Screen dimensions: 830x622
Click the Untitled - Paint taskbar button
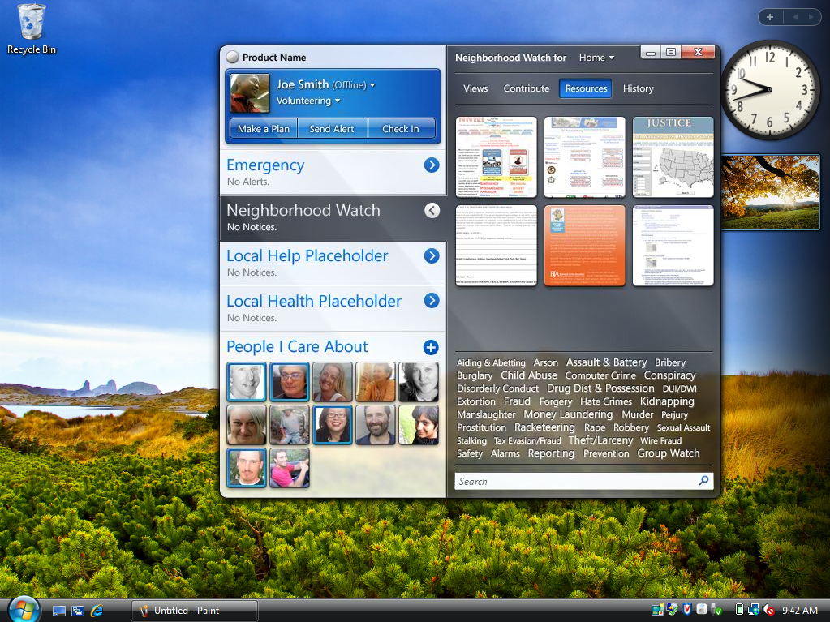coord(194,611)
